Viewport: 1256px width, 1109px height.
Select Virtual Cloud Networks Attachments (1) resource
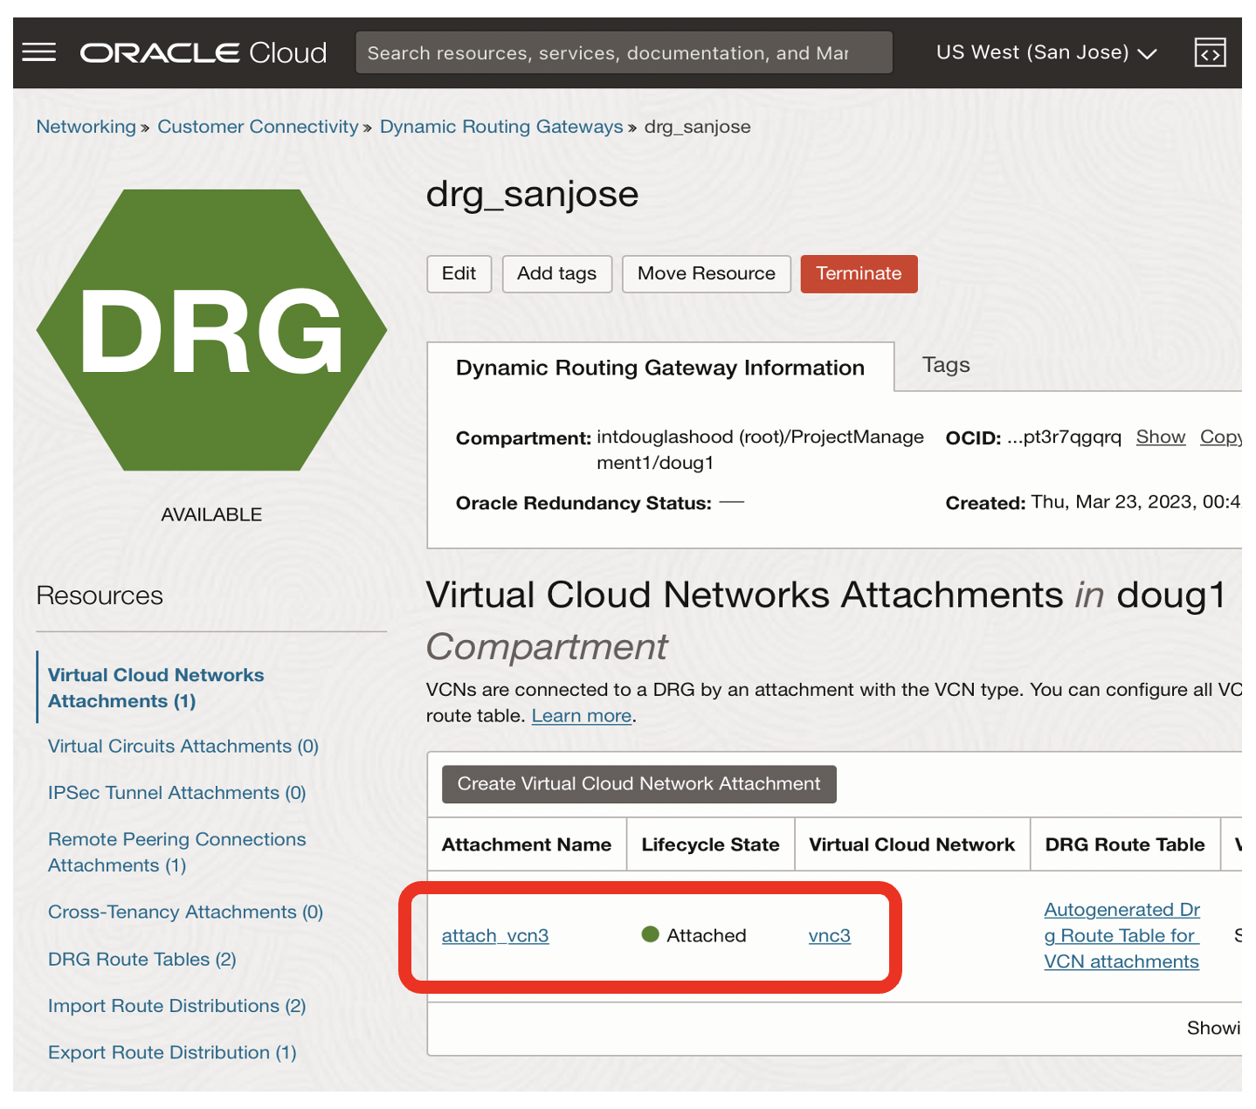point(155,688)
